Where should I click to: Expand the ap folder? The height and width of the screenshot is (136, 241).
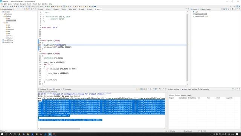(5, 25)
